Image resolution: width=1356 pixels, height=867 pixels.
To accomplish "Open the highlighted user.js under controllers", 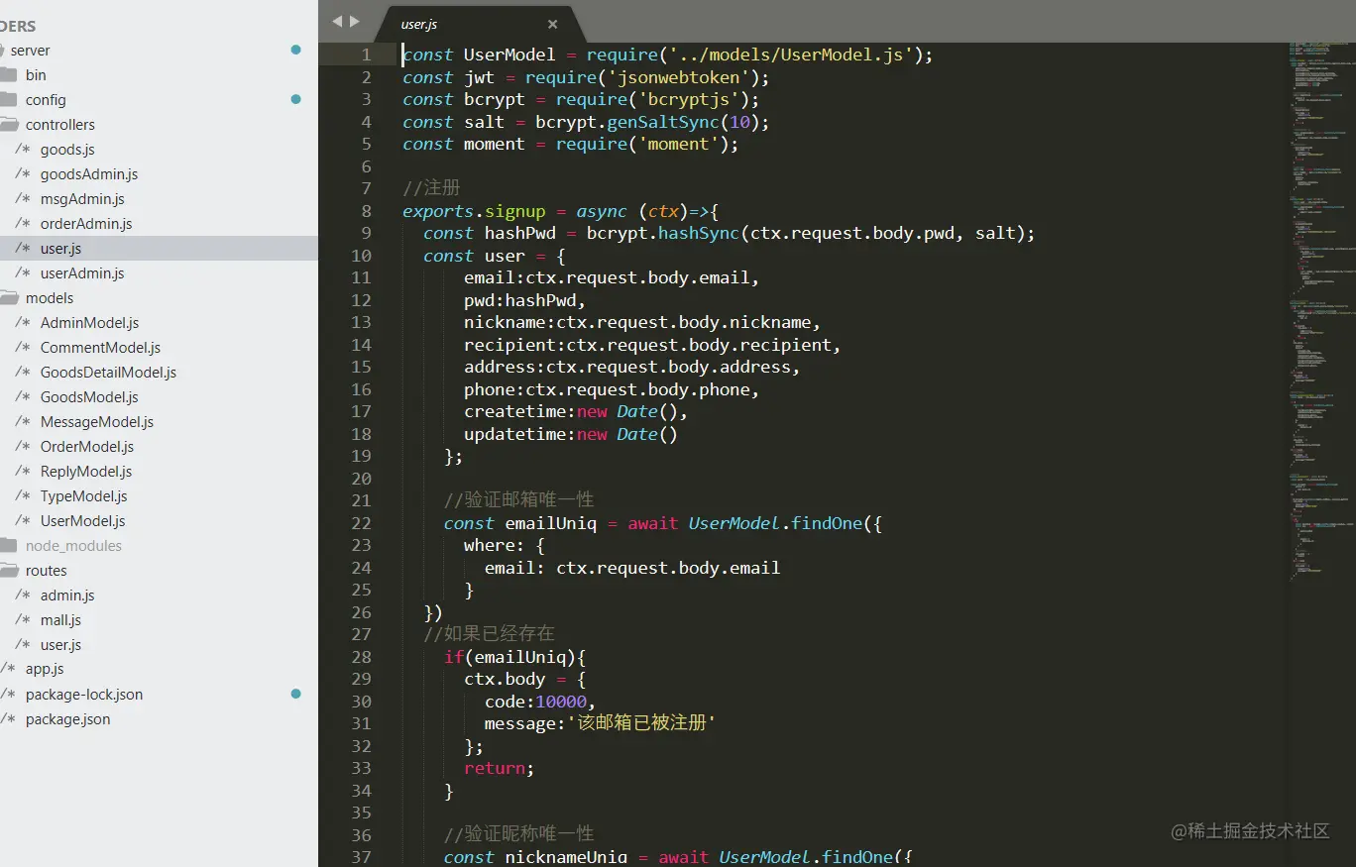I will click(159, 249).
